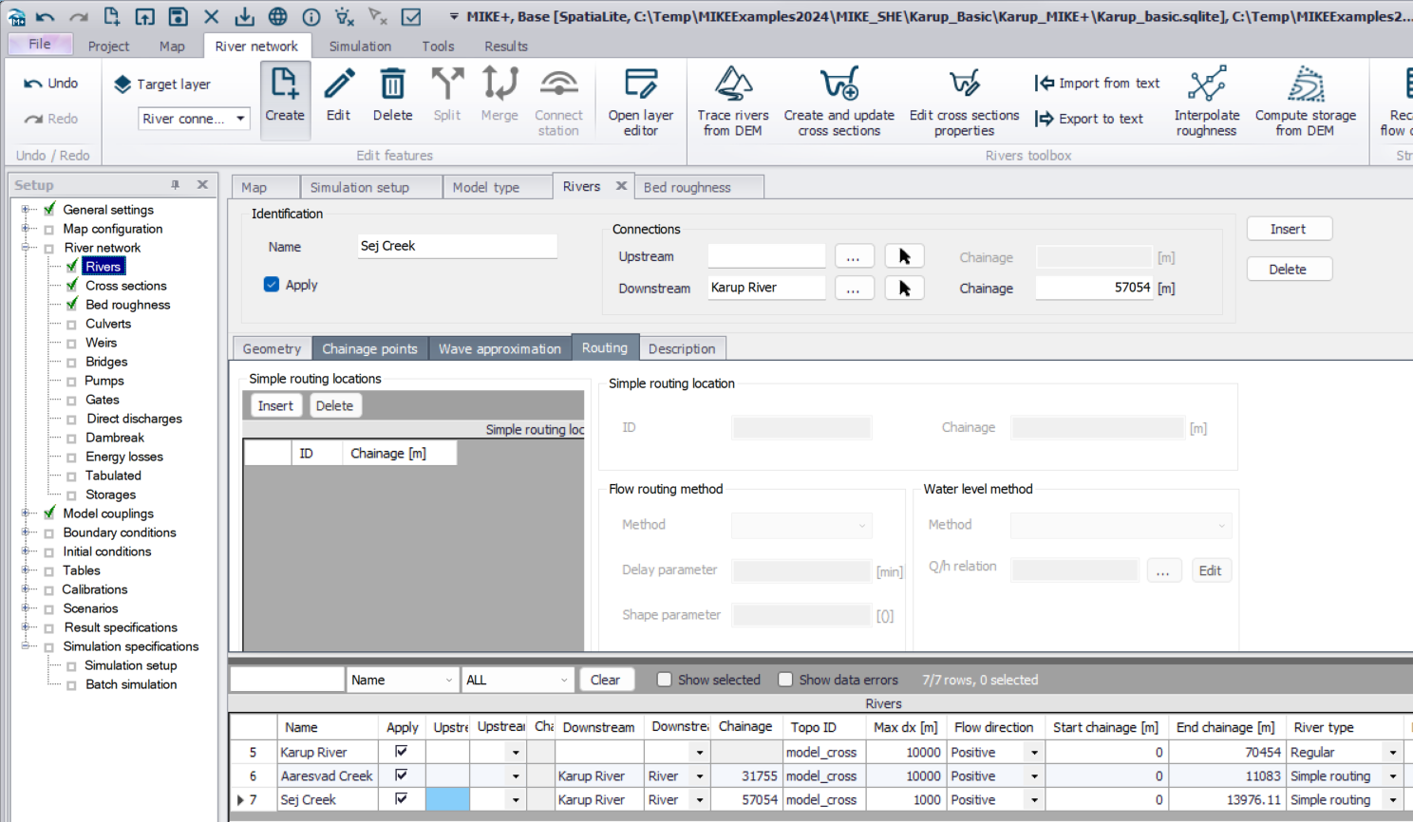Open River type dropdown for Karup River row
This screenshot has width=1413, height=822.
click(1393, 752)
